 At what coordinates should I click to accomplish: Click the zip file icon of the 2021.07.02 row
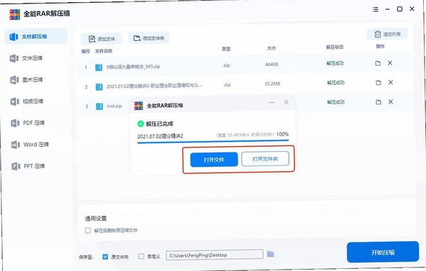[x=99, y=87]
